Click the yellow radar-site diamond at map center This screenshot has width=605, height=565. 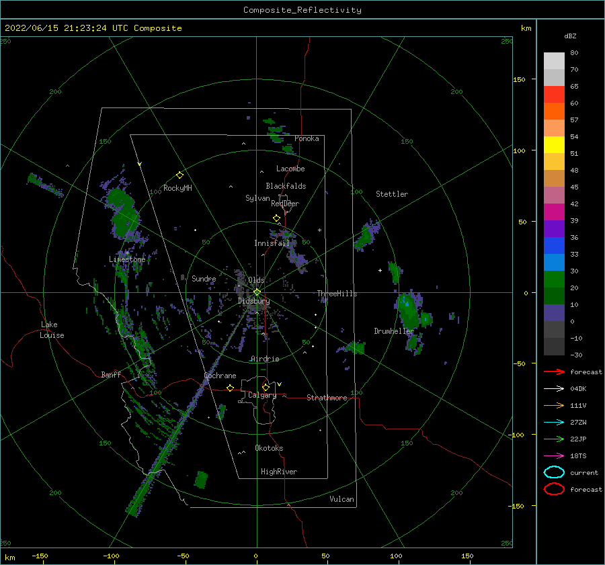(257, 292)
